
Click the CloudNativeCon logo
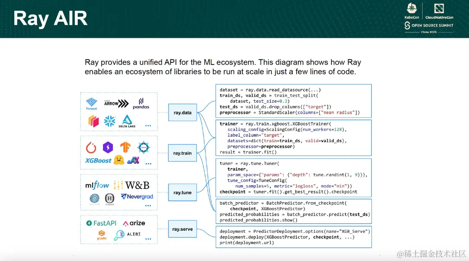(x=439, y=11)
